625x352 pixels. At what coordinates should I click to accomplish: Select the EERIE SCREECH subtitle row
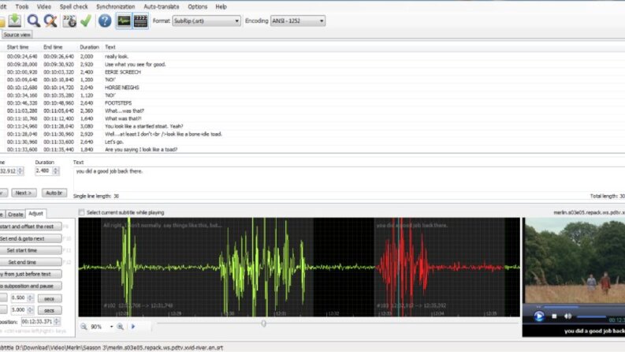(312, 73)
